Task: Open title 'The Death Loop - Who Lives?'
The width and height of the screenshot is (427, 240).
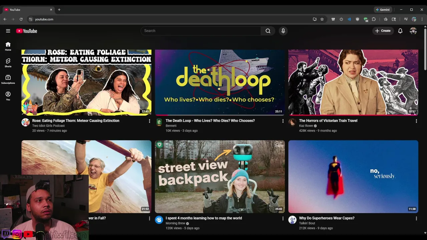Action: tap(210, 121)
